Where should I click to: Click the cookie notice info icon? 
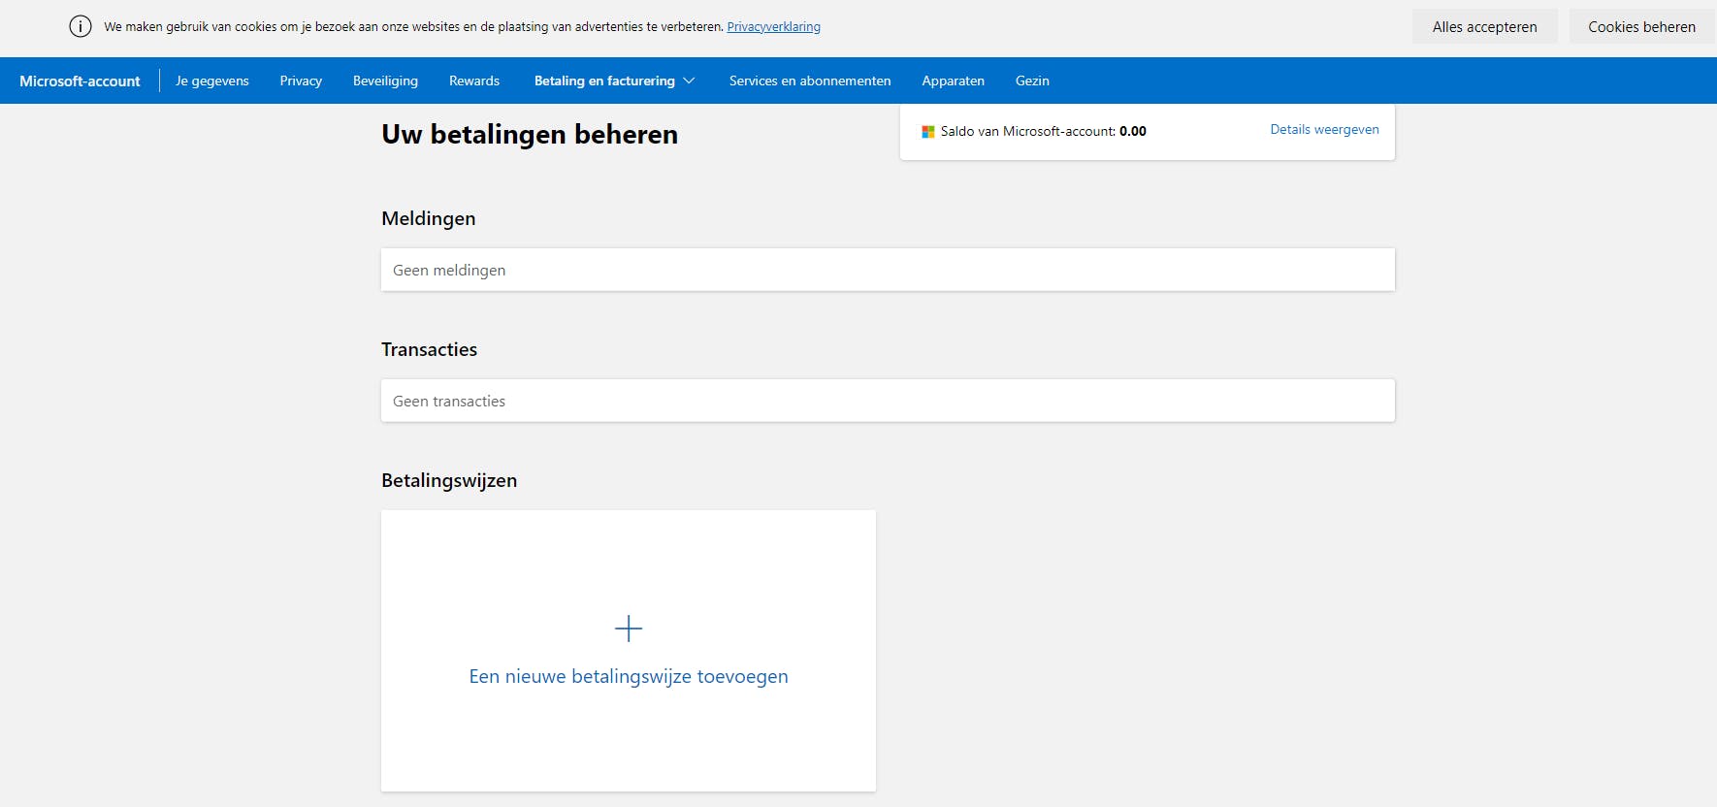(x=81, y=26)
